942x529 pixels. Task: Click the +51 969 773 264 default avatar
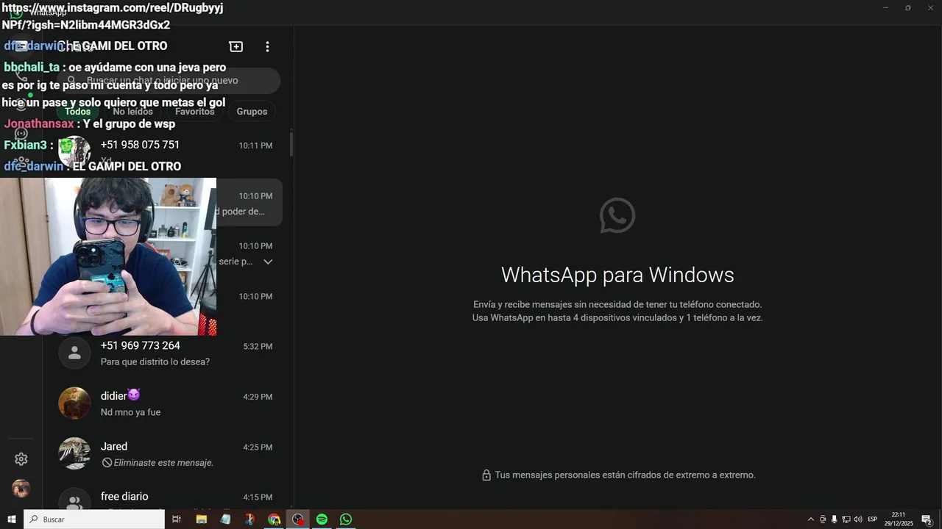74,353
